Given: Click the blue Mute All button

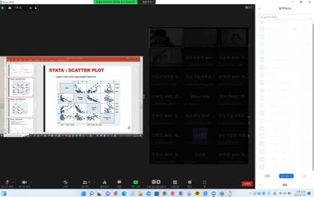Looking at the screenshot, I should point(286,176).
